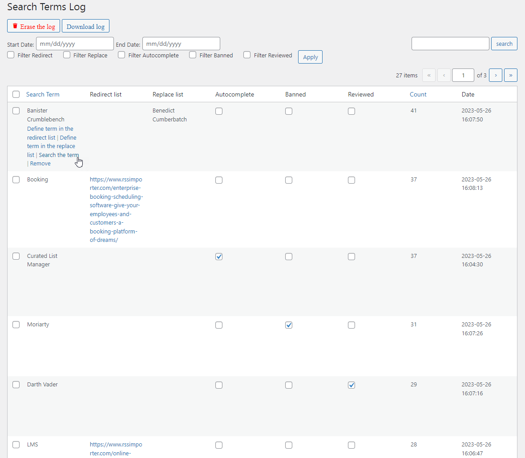Image resolution: width=525 pixels, height=458 pixels.
Task: Uncheck Reviewed for Darth Vader row
Action: [351, 385]
